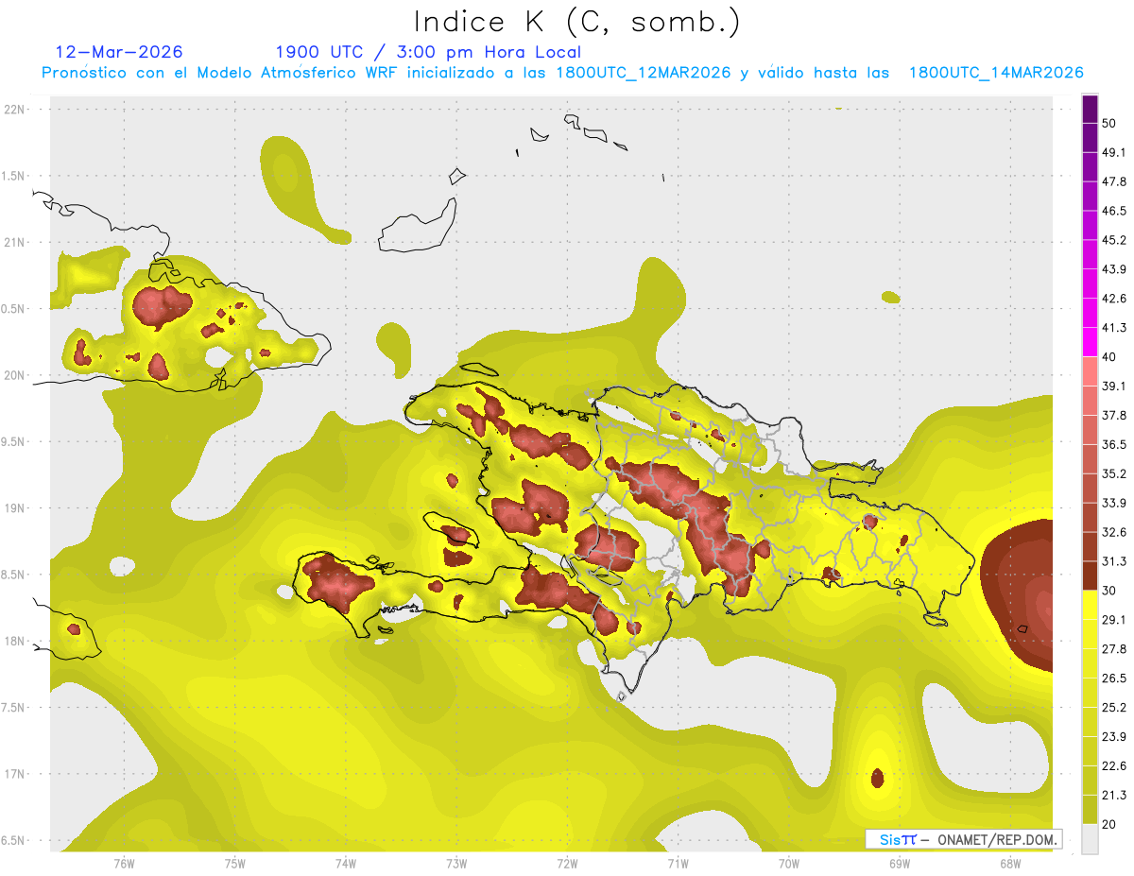The image size is (1134, 876).
Task: Click the '39.1' color scale value
Action: [x=1114, y=386]
